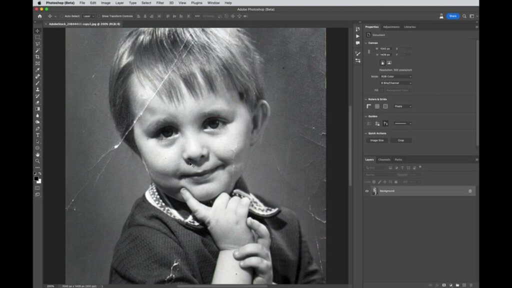The width and height of the screenshot is (512, 288).
Task: Select the Spot Healing Brush tool
Action: (37, 76)
